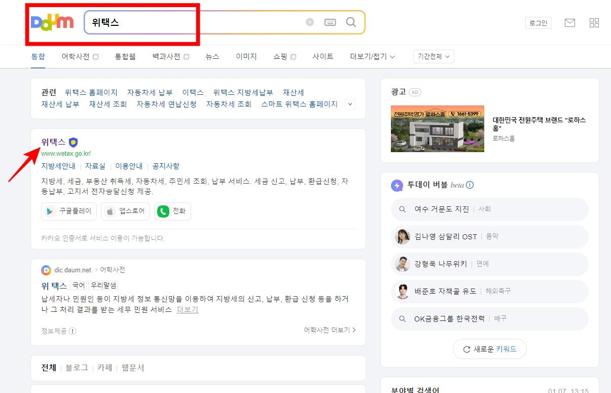The height and width of the screenshot is (393, 611).
Task: Select the 이미지 tab
Action: 246,57
